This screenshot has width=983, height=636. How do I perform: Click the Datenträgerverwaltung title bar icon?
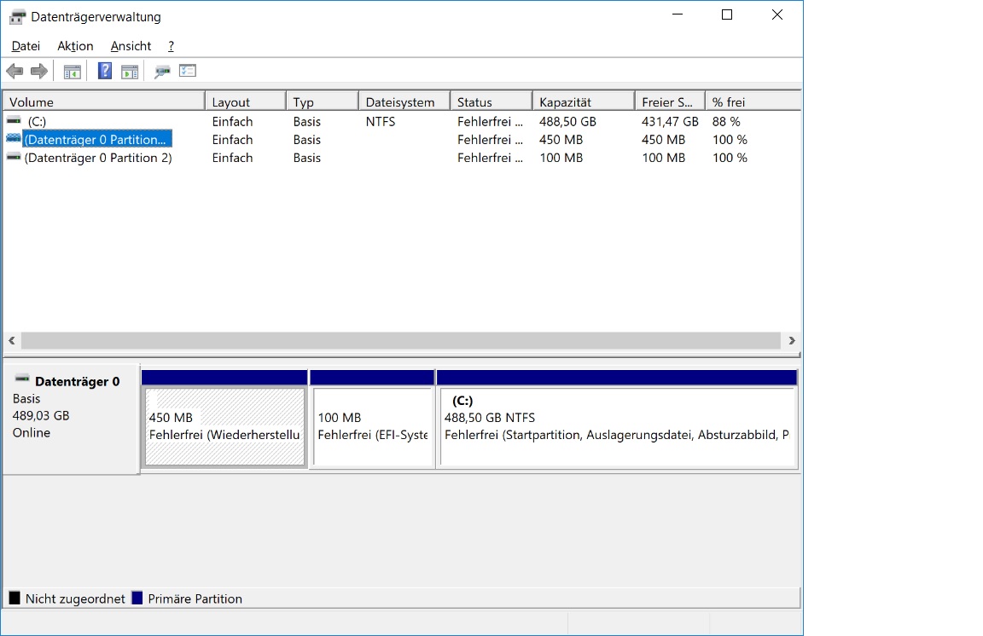(x=18, y=17)
